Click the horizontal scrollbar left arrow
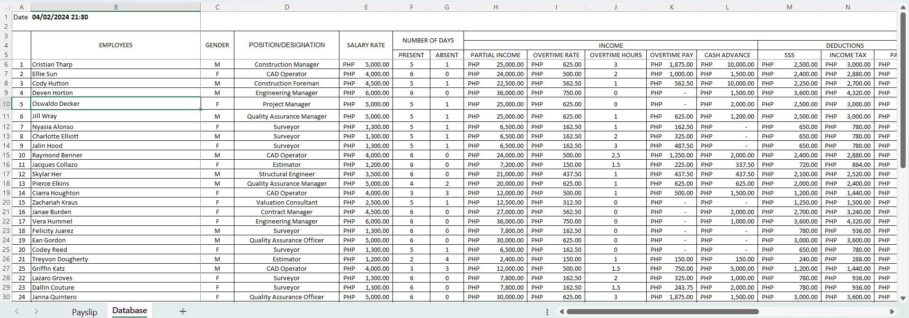 tap(561, 312)
